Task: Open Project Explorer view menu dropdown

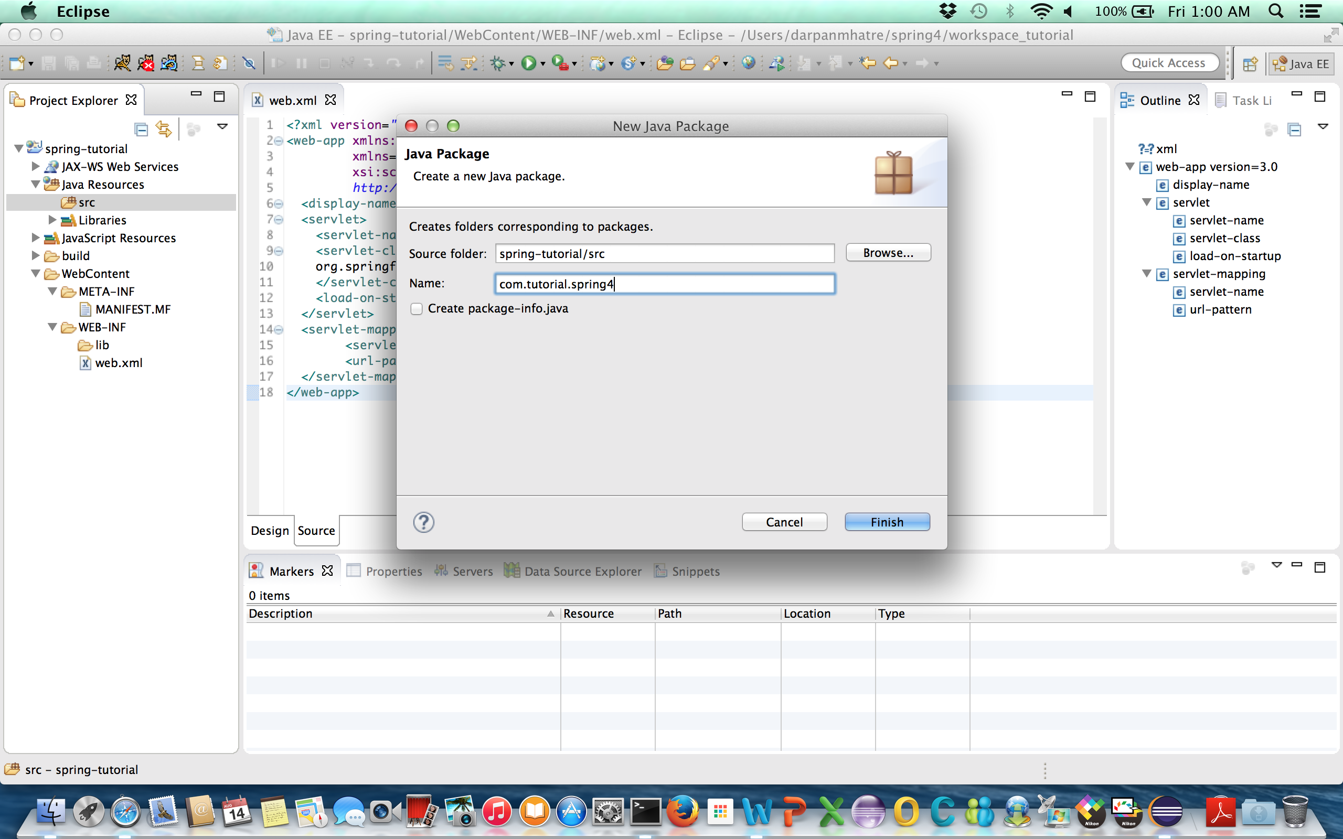Action: [222, 126]
